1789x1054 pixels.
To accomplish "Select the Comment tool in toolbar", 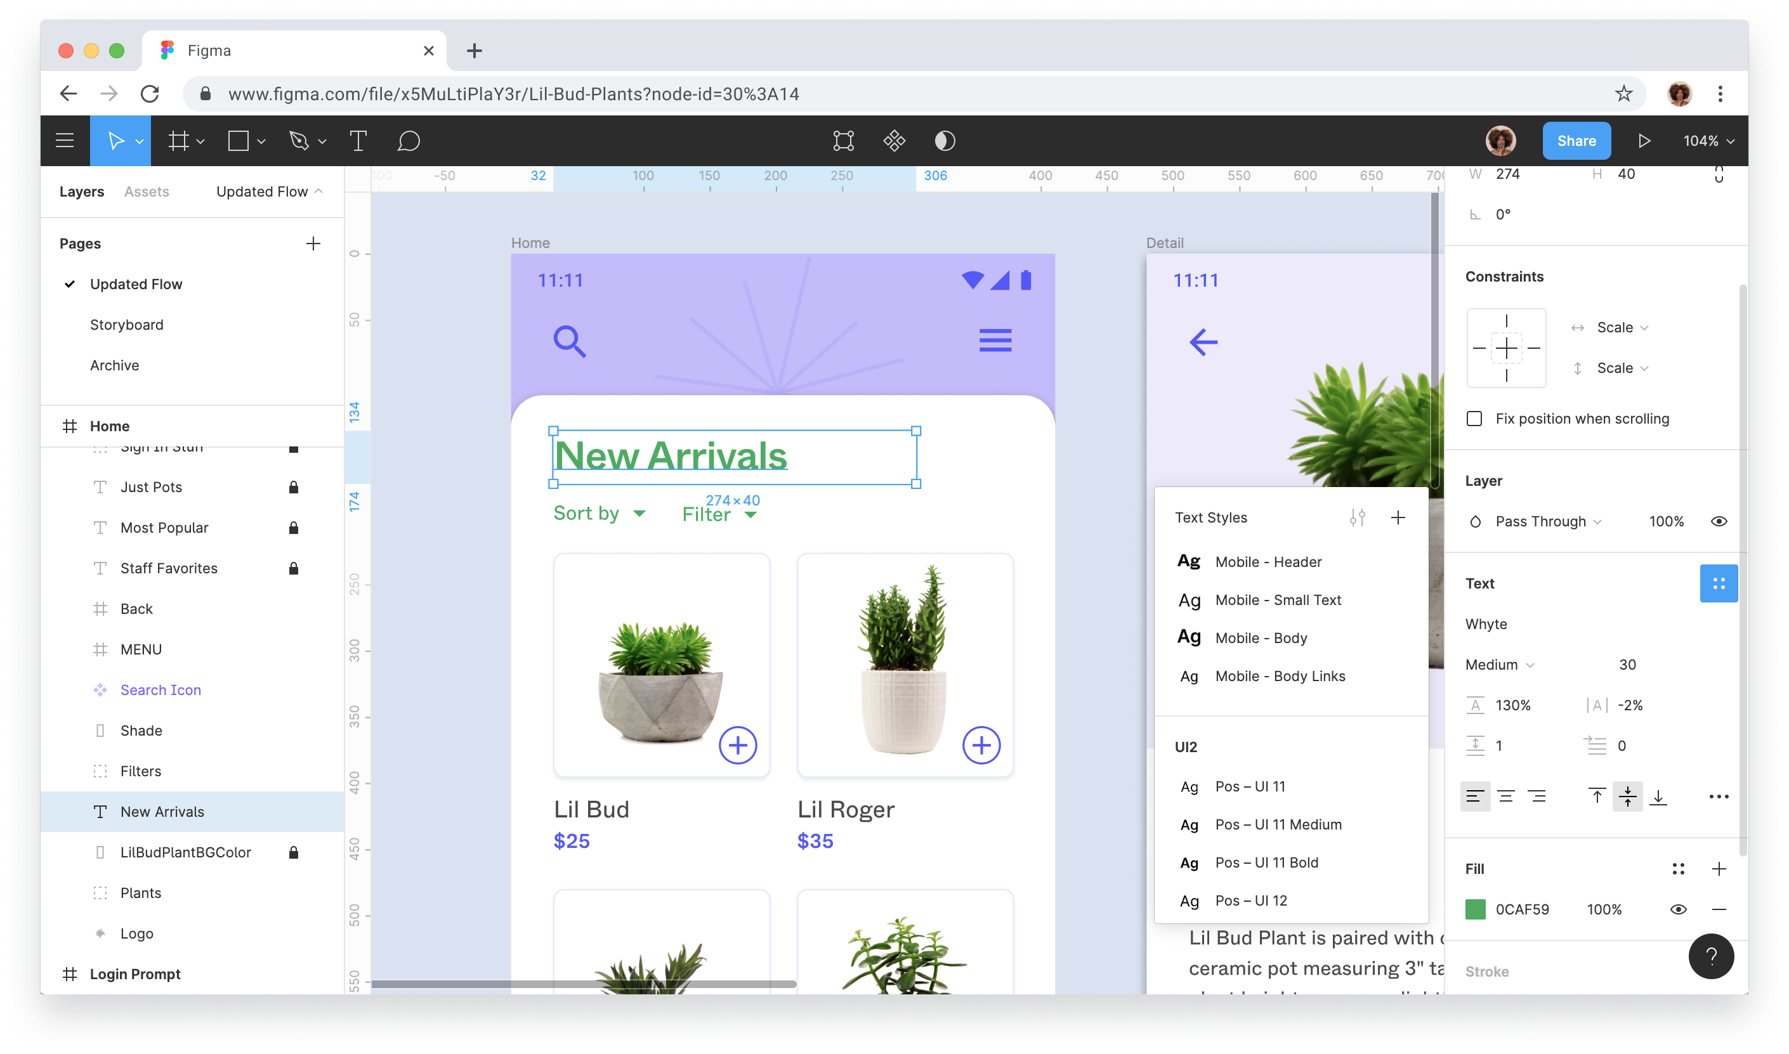I will 410,141.
